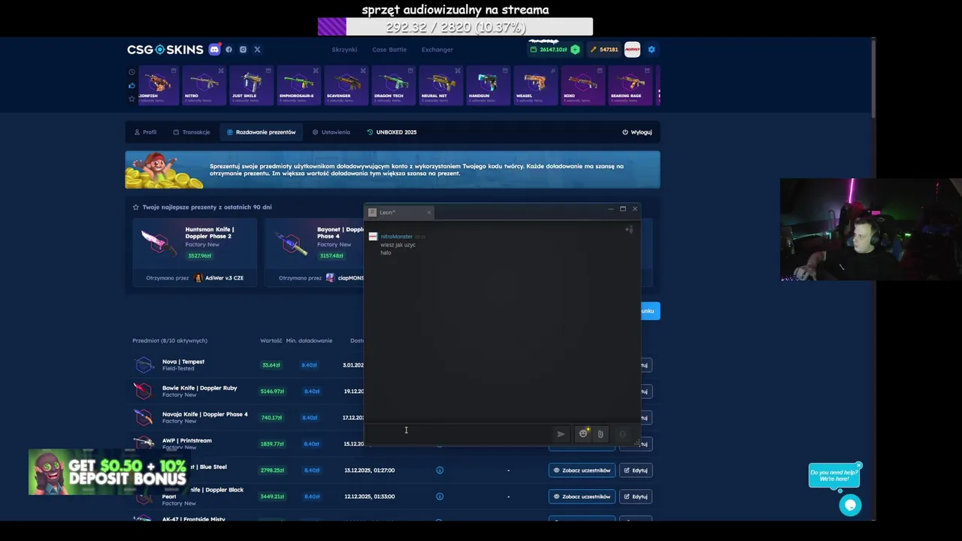The width and height of the screenshot is (962, 541).
Task: Open the HANDGUN drop card
Action: pyautogui.click(x=487, y=86)
